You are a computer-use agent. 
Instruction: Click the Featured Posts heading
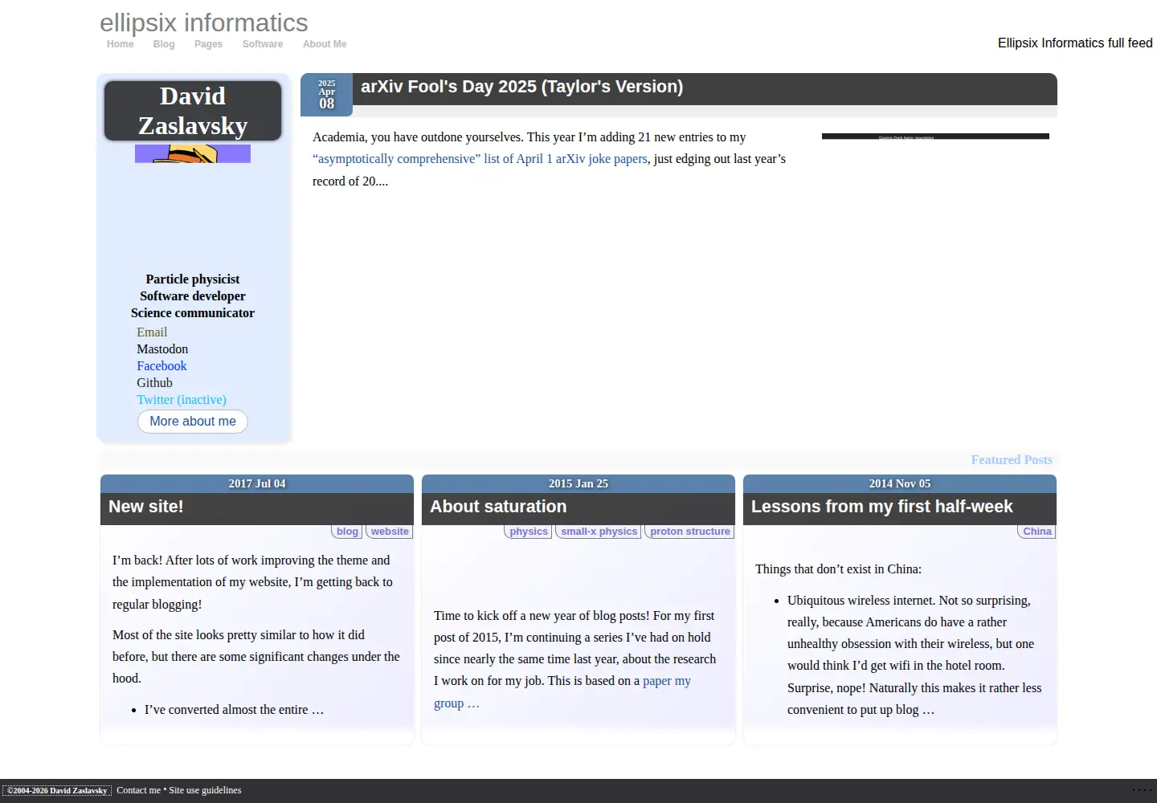(x=1012, y=460)
